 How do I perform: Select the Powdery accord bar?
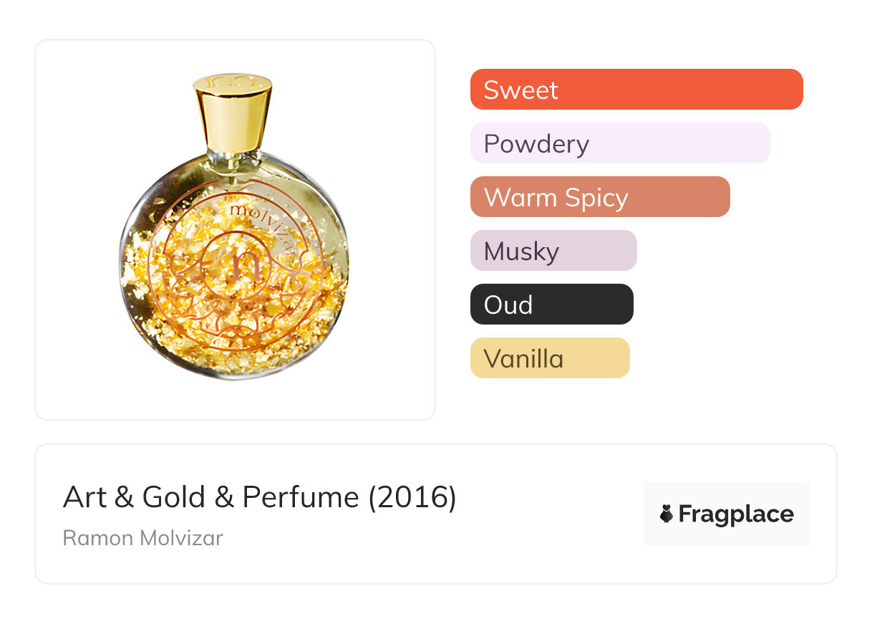(619, 143)
